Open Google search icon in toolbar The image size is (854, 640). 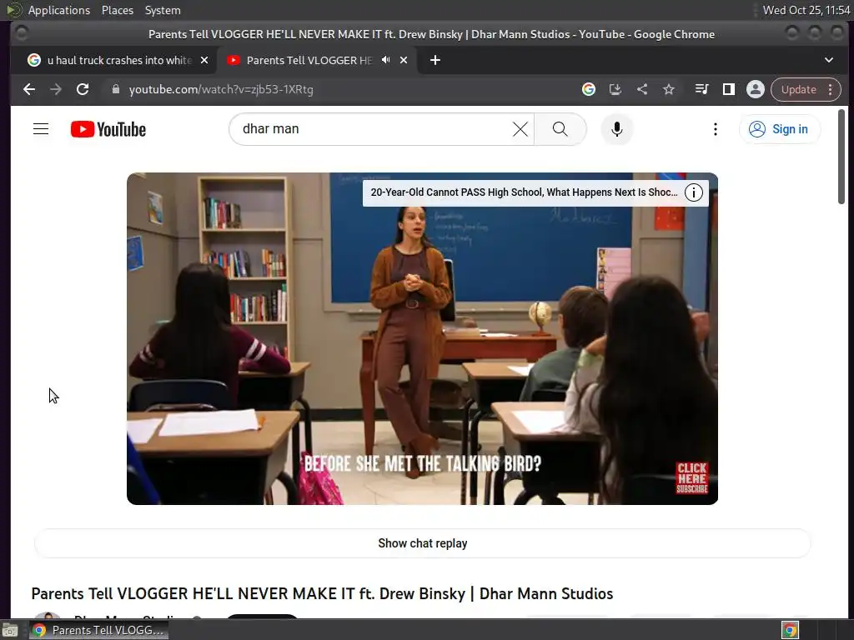(588, 89)
